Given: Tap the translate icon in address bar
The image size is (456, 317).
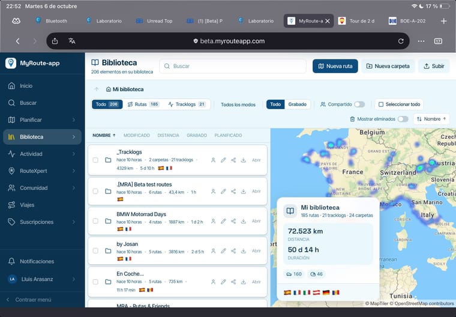Looking at the screenshot, I should (x=72, y=41).
